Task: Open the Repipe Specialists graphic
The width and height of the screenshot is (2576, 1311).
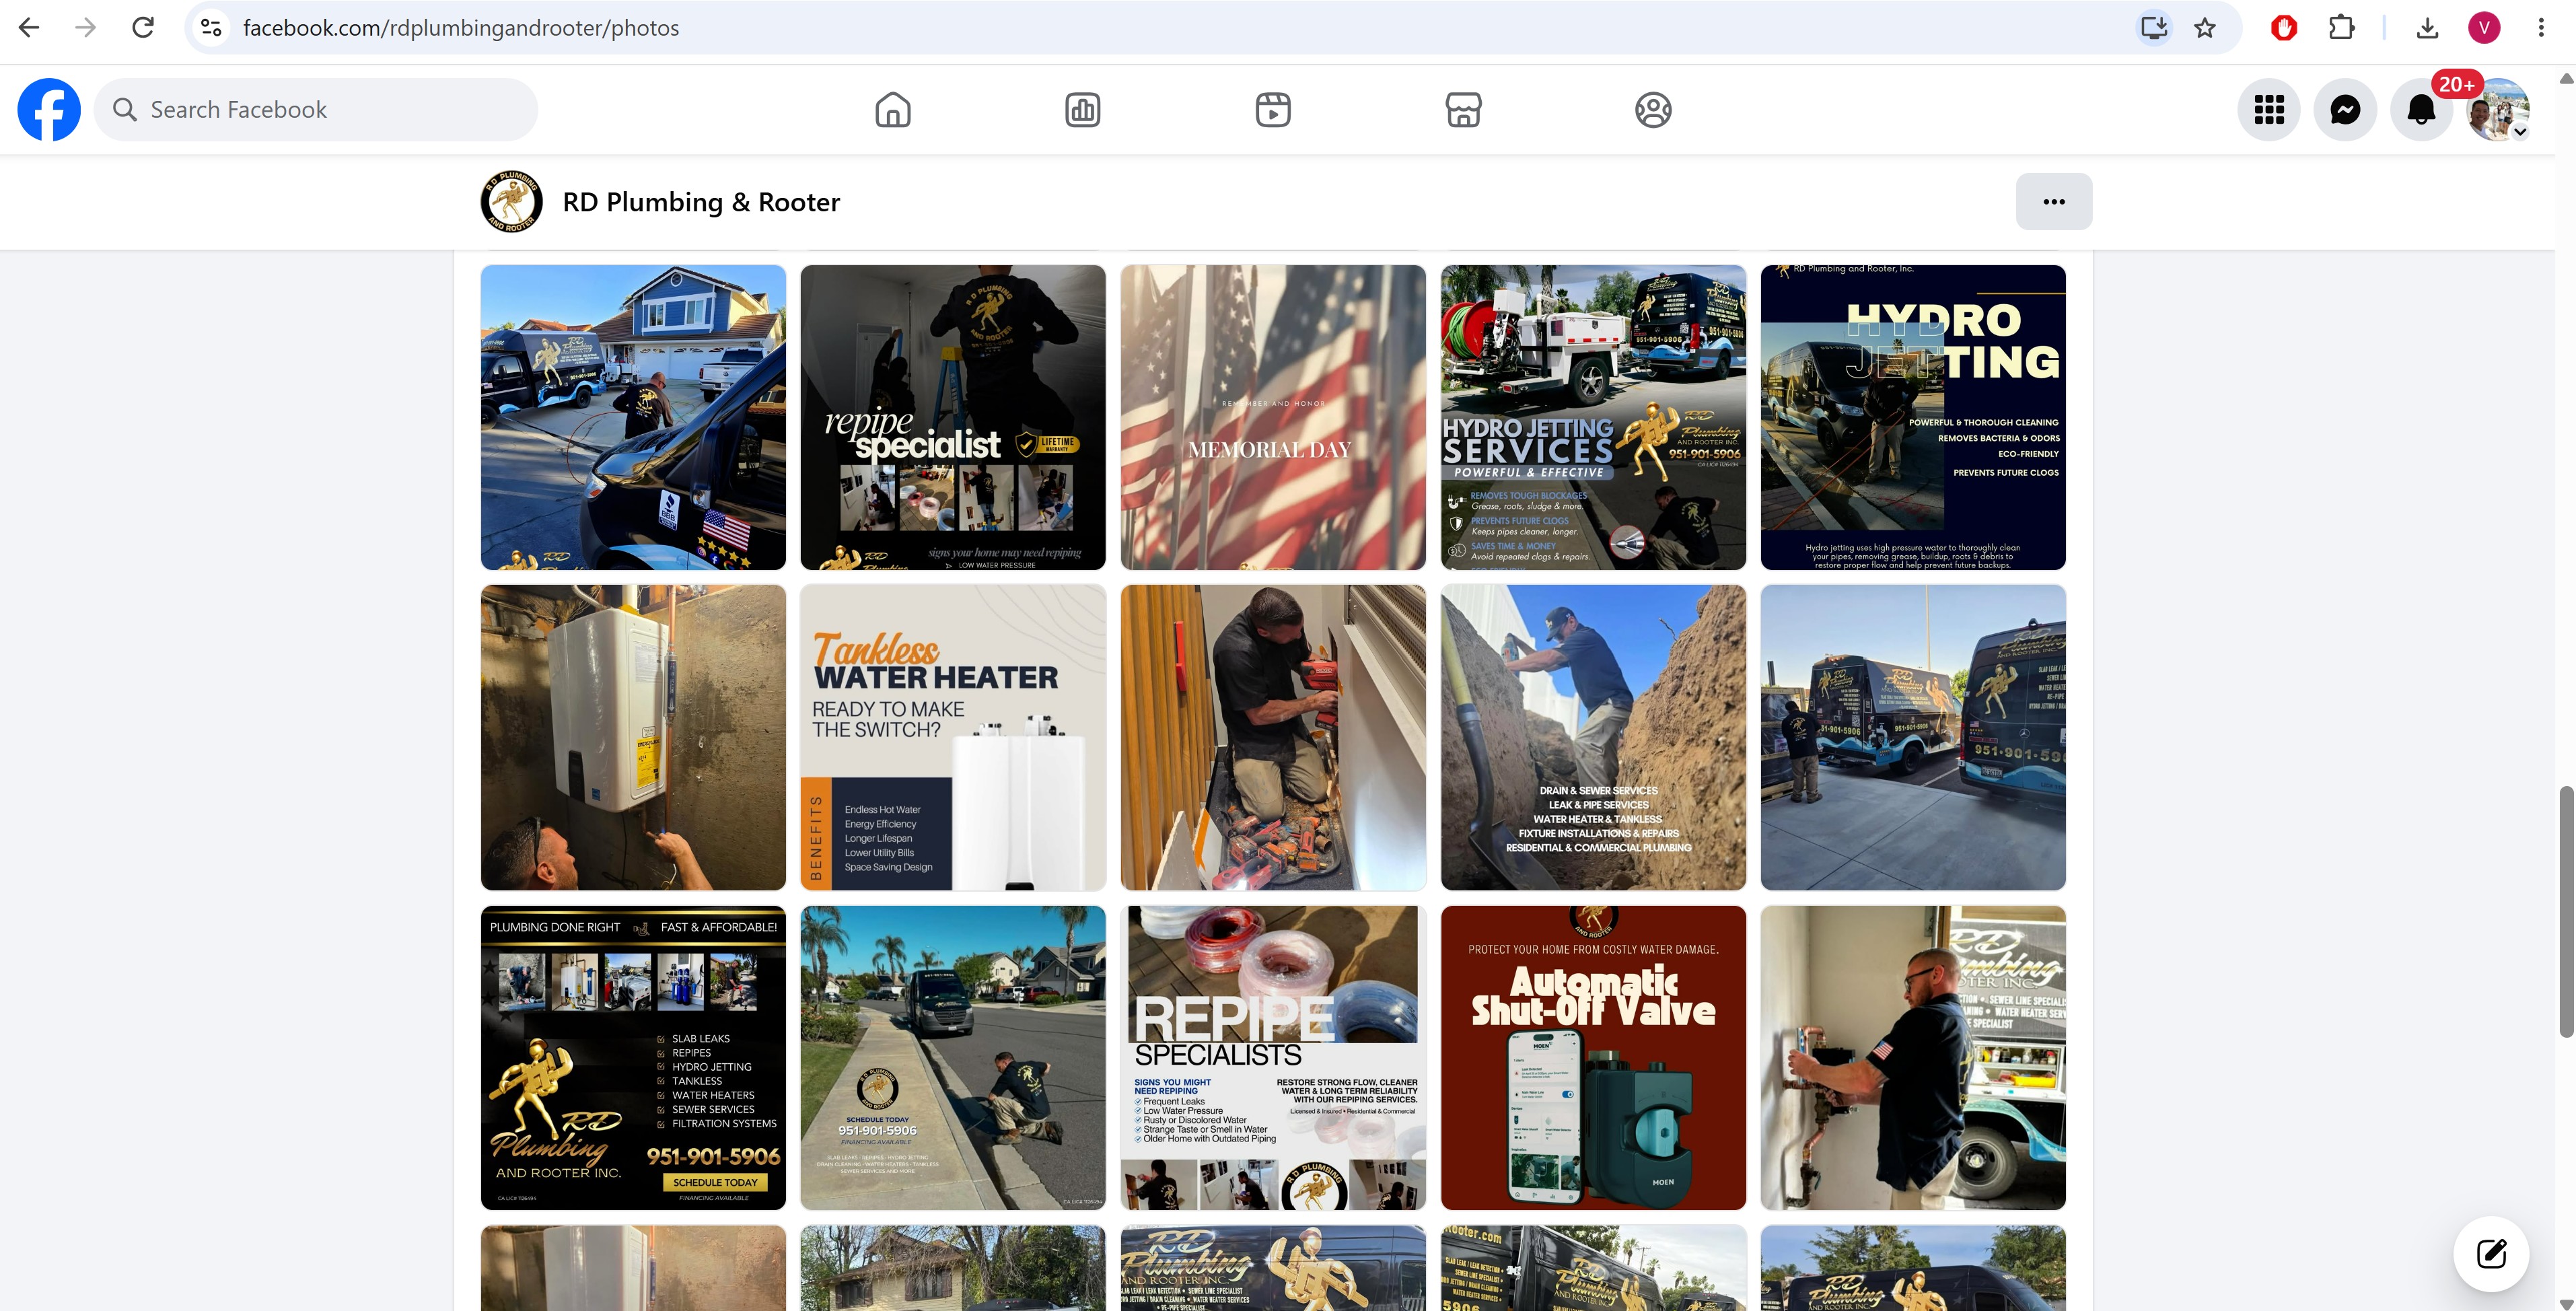Action: click(x=1273, y=1058)
